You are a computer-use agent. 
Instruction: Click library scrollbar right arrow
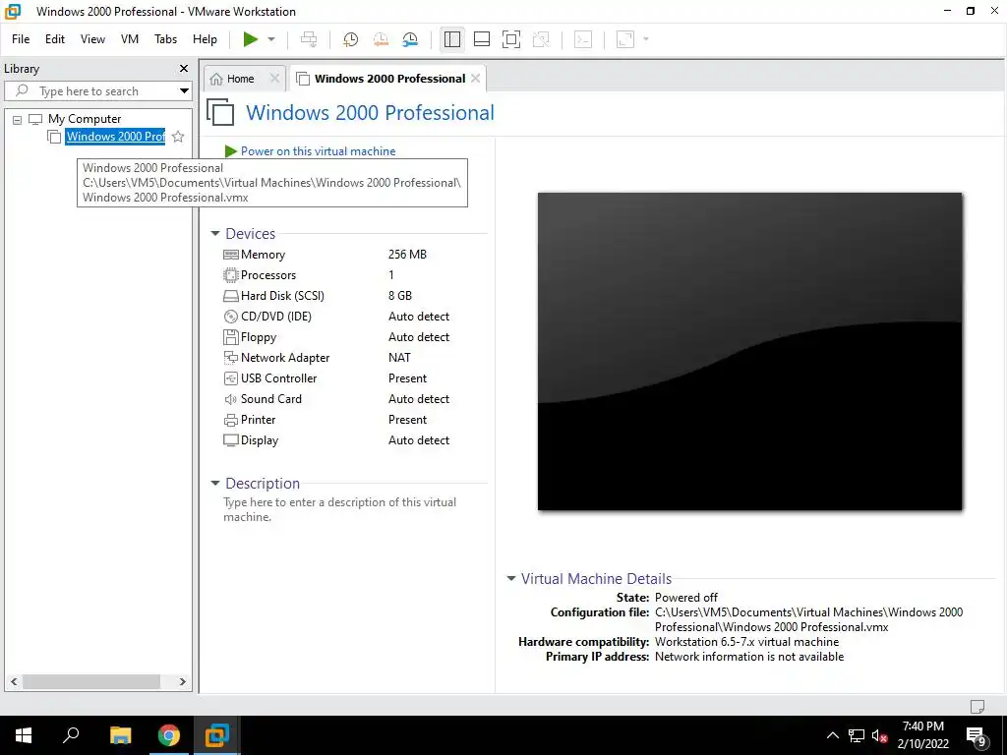(x=182, y=682)
